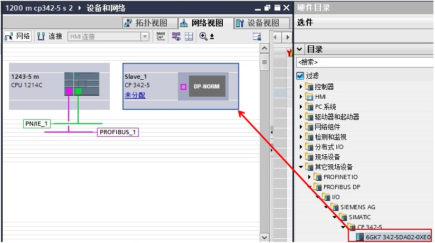Expand the PROFINET IO folder
Screen dimensions: 435x243
309,177
